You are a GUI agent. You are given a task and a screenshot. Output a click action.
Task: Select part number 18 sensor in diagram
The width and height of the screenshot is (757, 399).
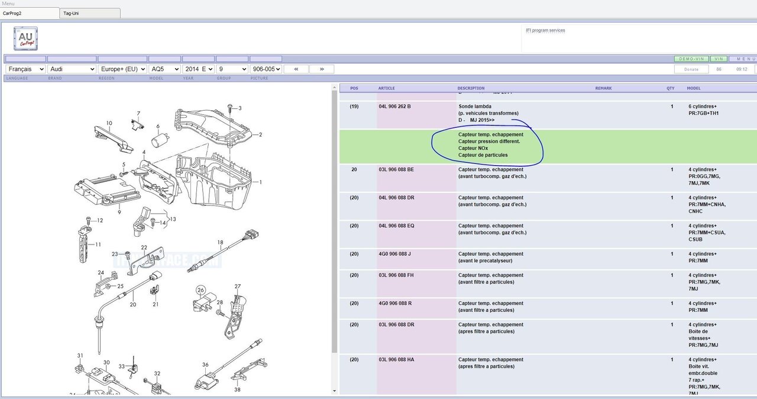point(220,242)
